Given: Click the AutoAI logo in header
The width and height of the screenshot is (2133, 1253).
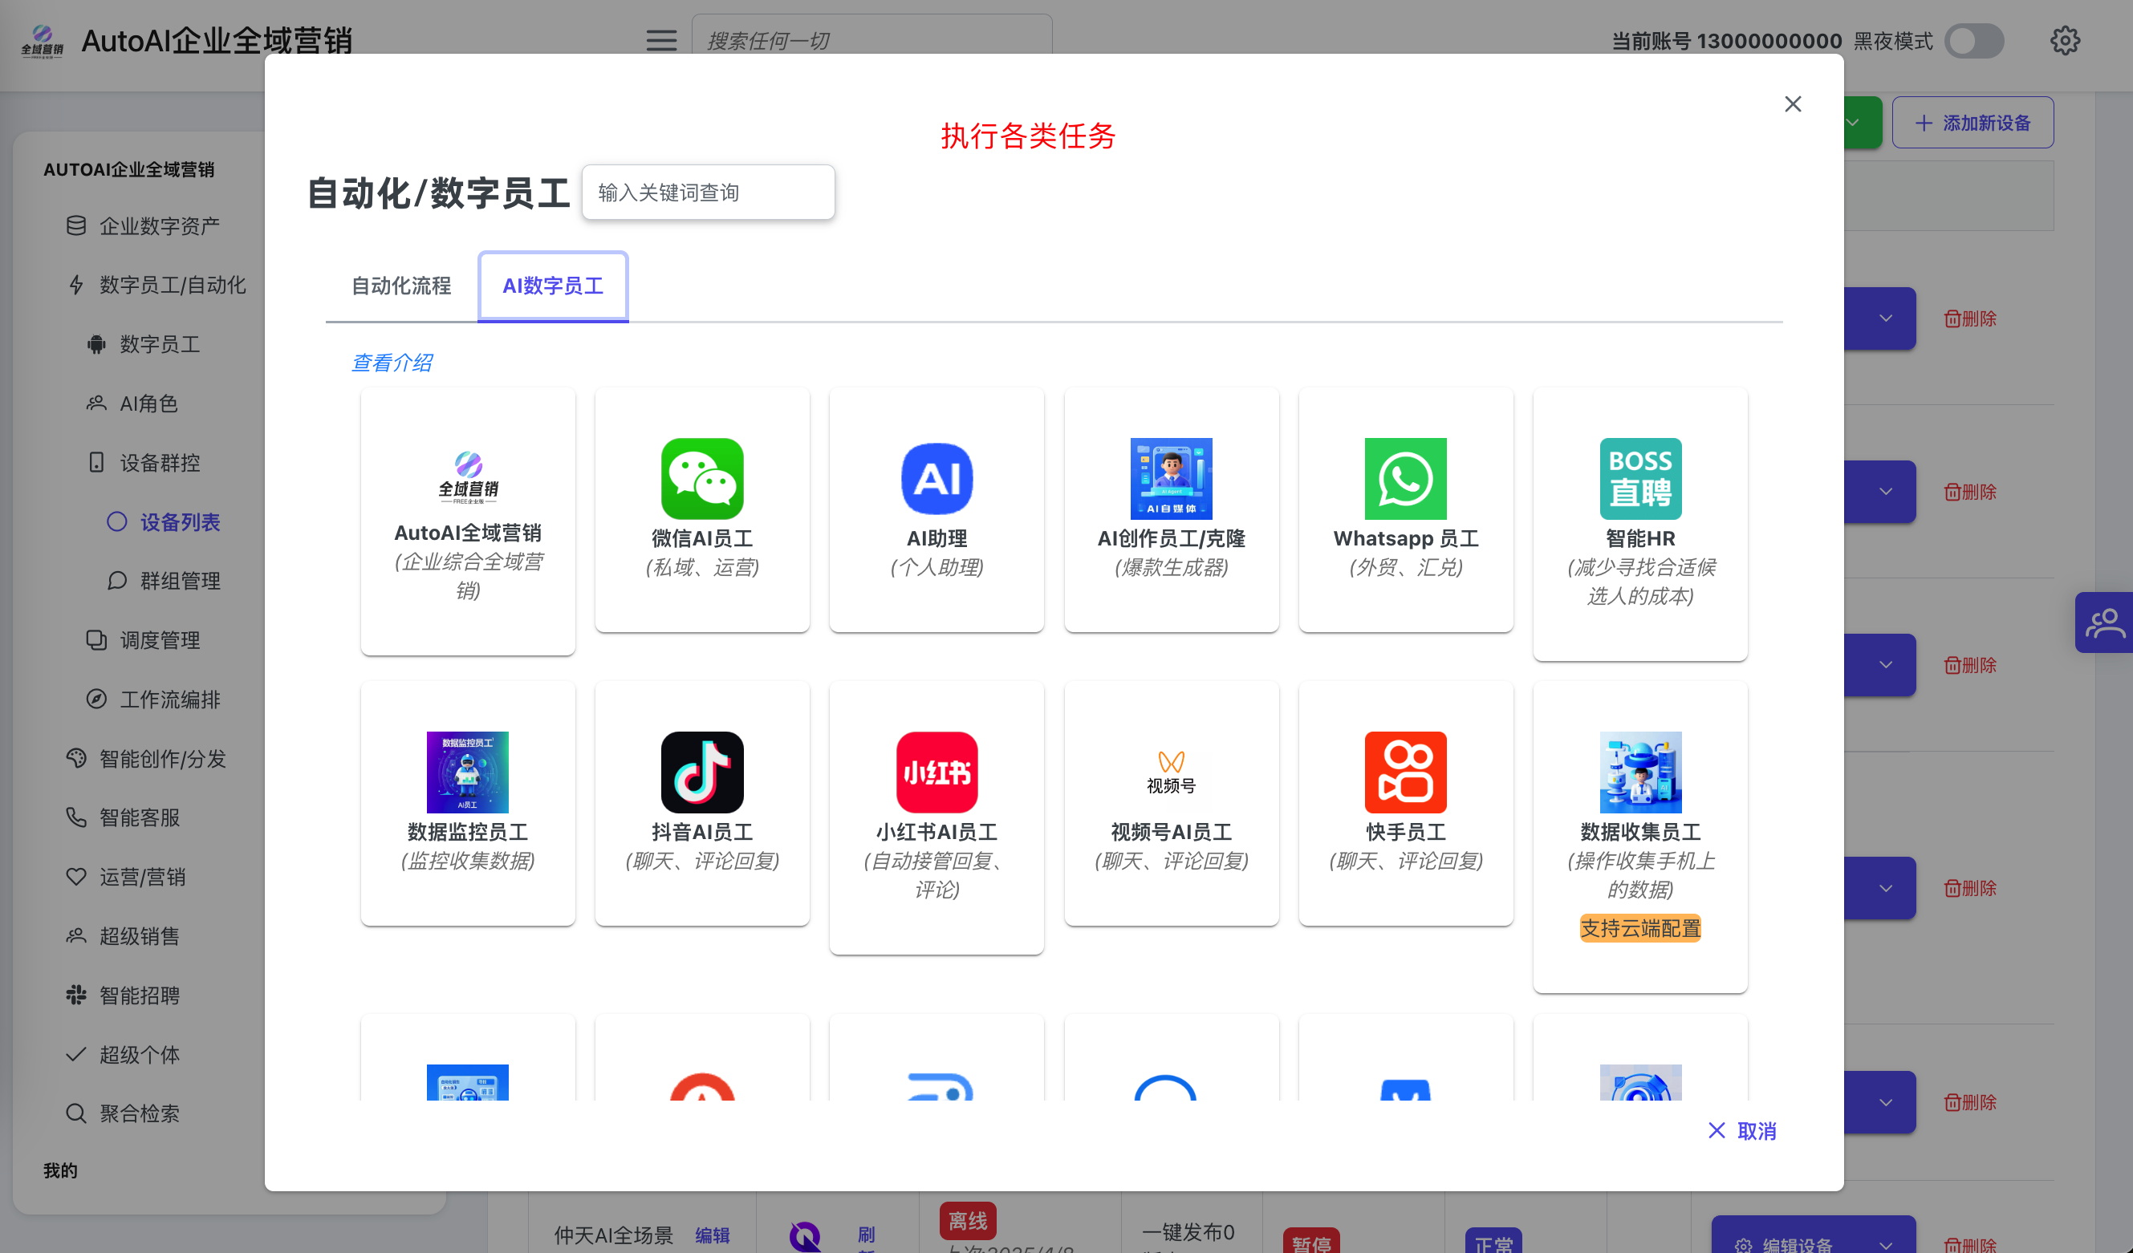Looking at the screenshot, I should point(43,41).
